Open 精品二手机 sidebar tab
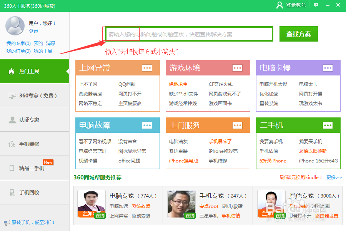This screenshot has width=346, height=231. coord(35,168)
